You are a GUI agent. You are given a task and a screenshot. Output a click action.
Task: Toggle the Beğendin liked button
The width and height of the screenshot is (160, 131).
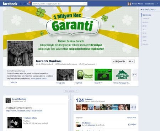click(119, 61)
